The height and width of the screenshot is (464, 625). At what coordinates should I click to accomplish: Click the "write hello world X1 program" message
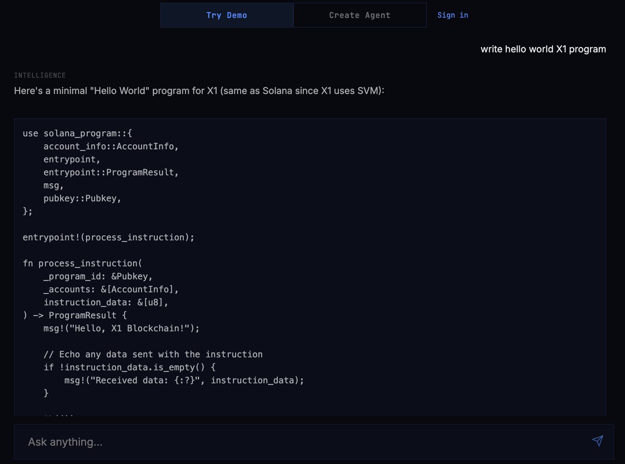tap(543, 49)
